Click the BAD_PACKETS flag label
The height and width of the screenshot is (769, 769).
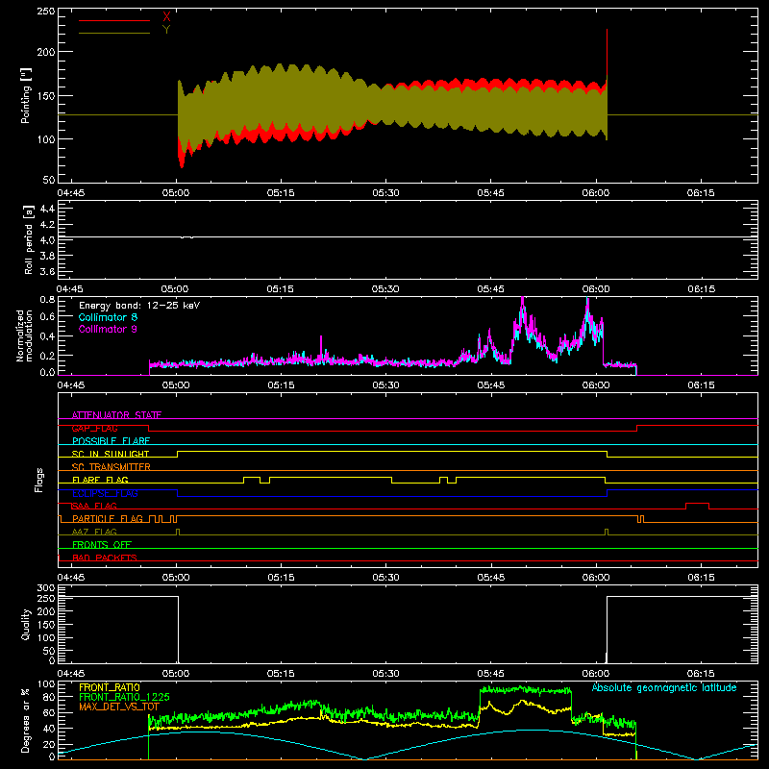[105, 558]
